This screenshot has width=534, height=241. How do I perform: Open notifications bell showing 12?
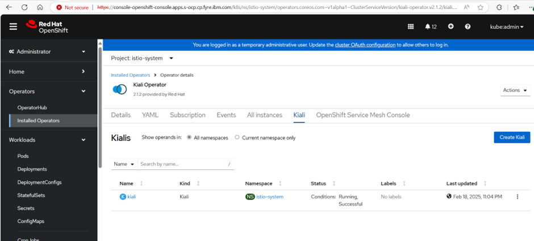[x=431, y=27]
